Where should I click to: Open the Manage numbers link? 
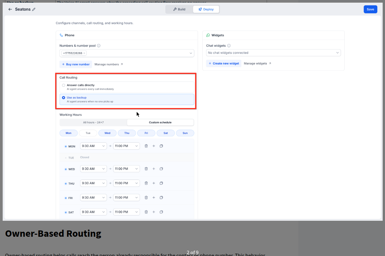tap(109, 64)
